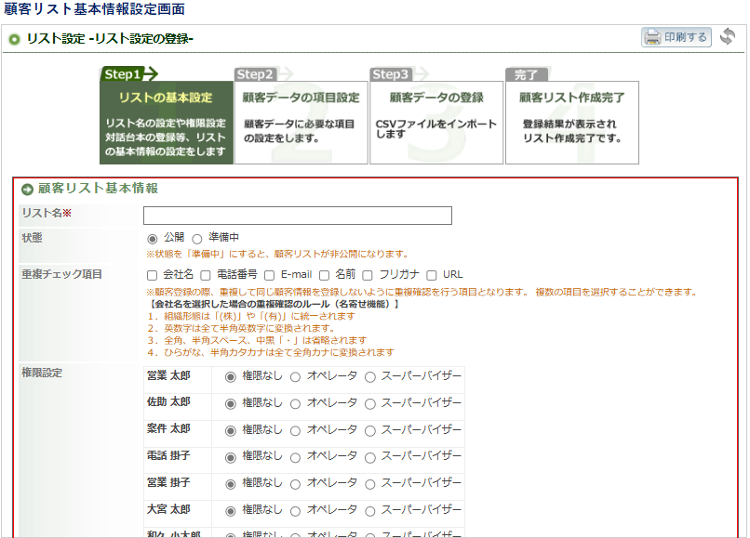750x538 pixels.
Task: Set 案件 太郎 to 権限なし
Action: (231, 430)
